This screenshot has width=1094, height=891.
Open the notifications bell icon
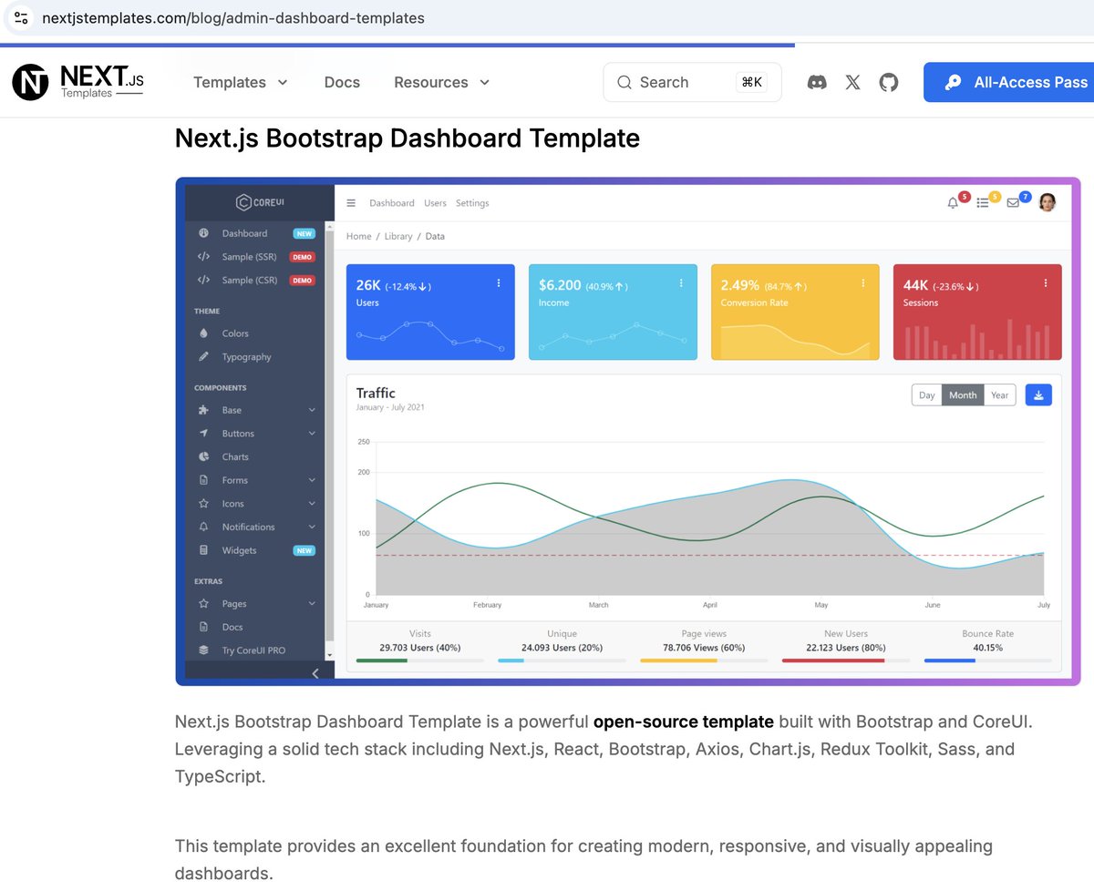(x=954, y=203)
